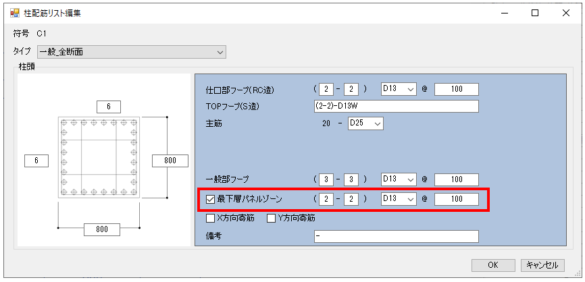Click first count field of 一般部フープ
Image resolution: width=585 pixels, height=282 pixels.
(326, 179)
